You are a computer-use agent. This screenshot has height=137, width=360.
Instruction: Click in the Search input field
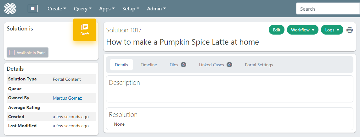(x=327, y=9)
